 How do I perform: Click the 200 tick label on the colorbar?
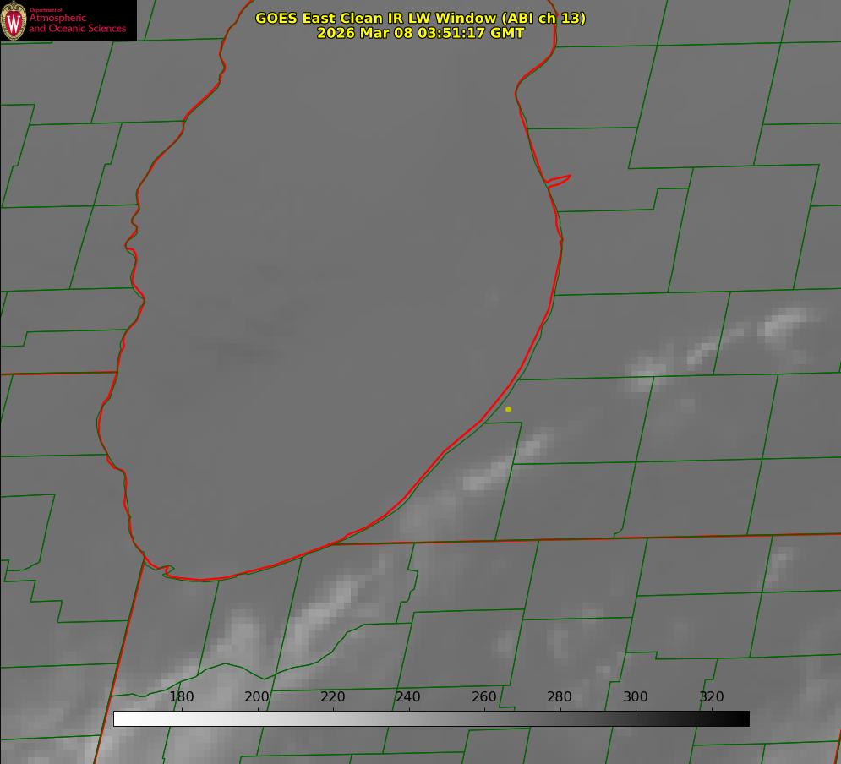point(257,697)
